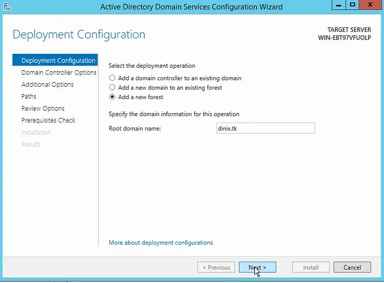Viewport: 384px width, 283px height.
Task: Click the TARGET SERVER label
Action: (x=349, y=30)
